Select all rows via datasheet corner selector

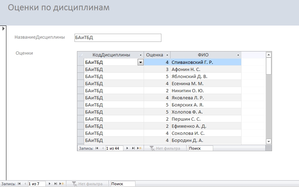point(81,55)
